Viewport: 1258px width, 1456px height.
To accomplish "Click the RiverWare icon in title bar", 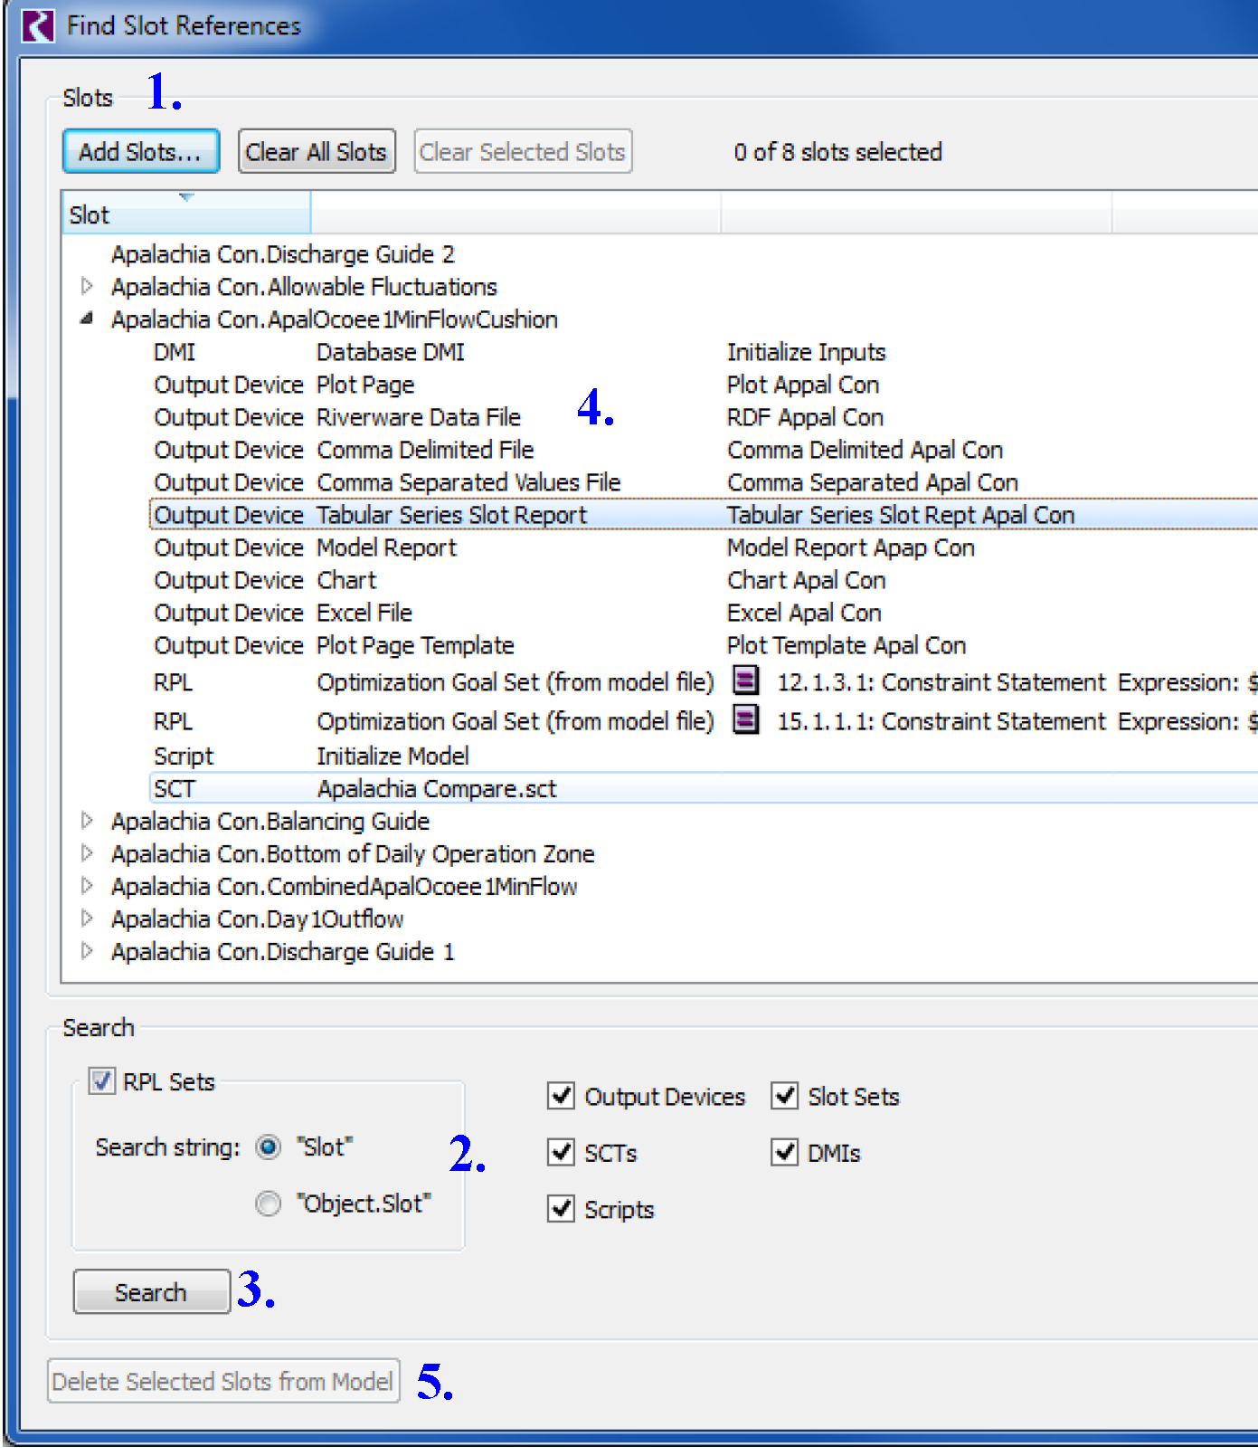I will (38, 25).
